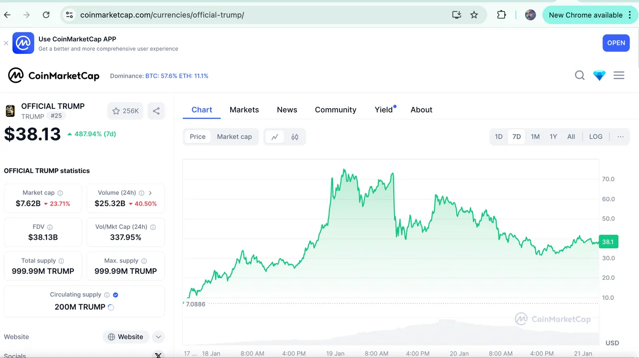Image resolution: width=639 pixels, height=358 pixels.
Task: Open the X social icon
Action: [158, 355]
